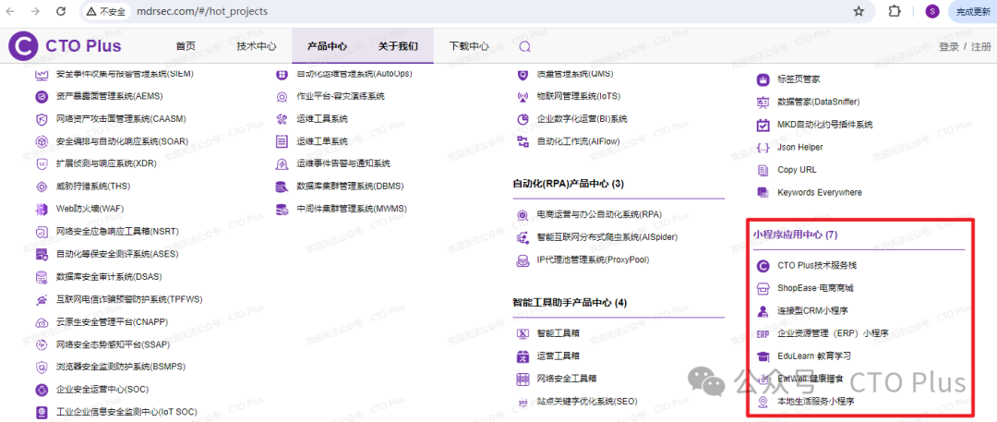Click the icon beside 物联网管理系统(IoTS)
997x422 pixels.
coord(523,97)
